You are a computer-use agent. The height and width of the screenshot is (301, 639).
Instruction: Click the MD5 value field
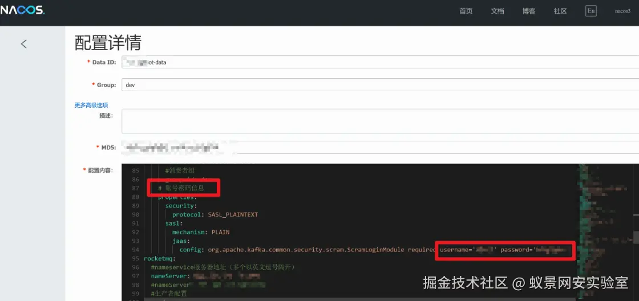click(x=380, y=147)
